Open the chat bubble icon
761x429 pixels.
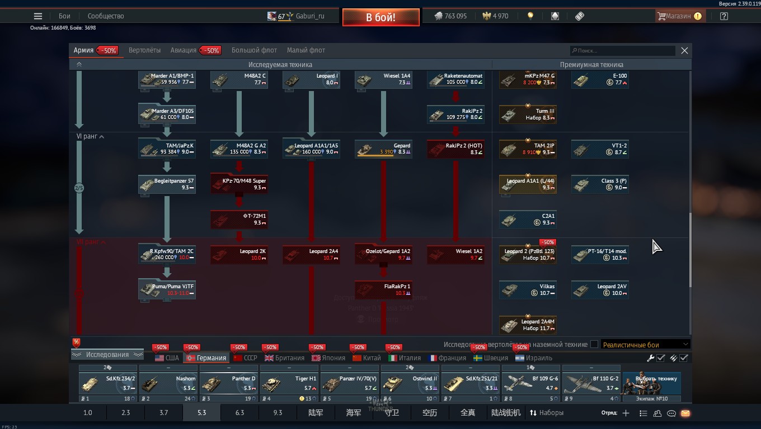click(671, 413)
